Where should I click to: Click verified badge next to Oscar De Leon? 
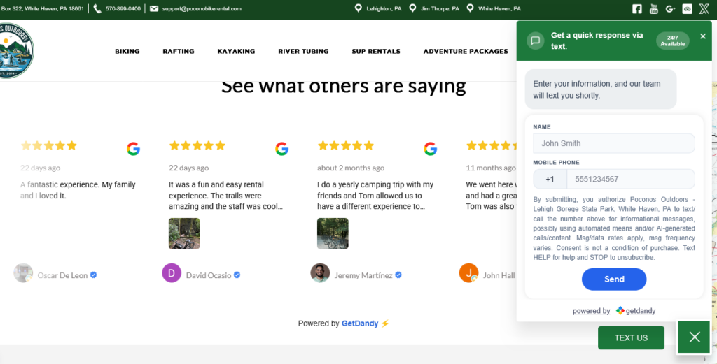pyautogui.click(x=93, y=275)
